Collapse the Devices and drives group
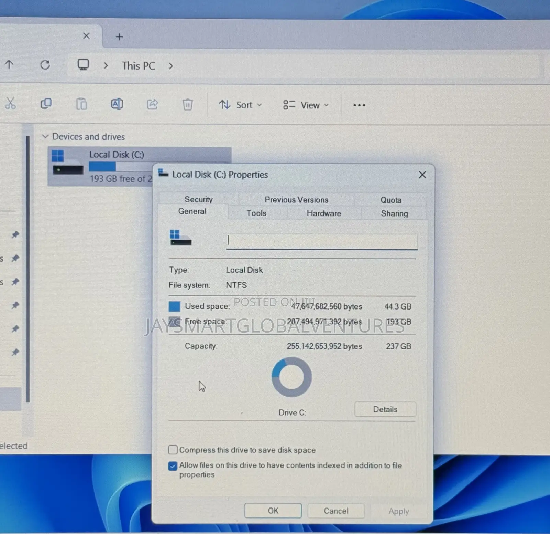The height and width of the screenshot is (534, 550). click(45, 136)
